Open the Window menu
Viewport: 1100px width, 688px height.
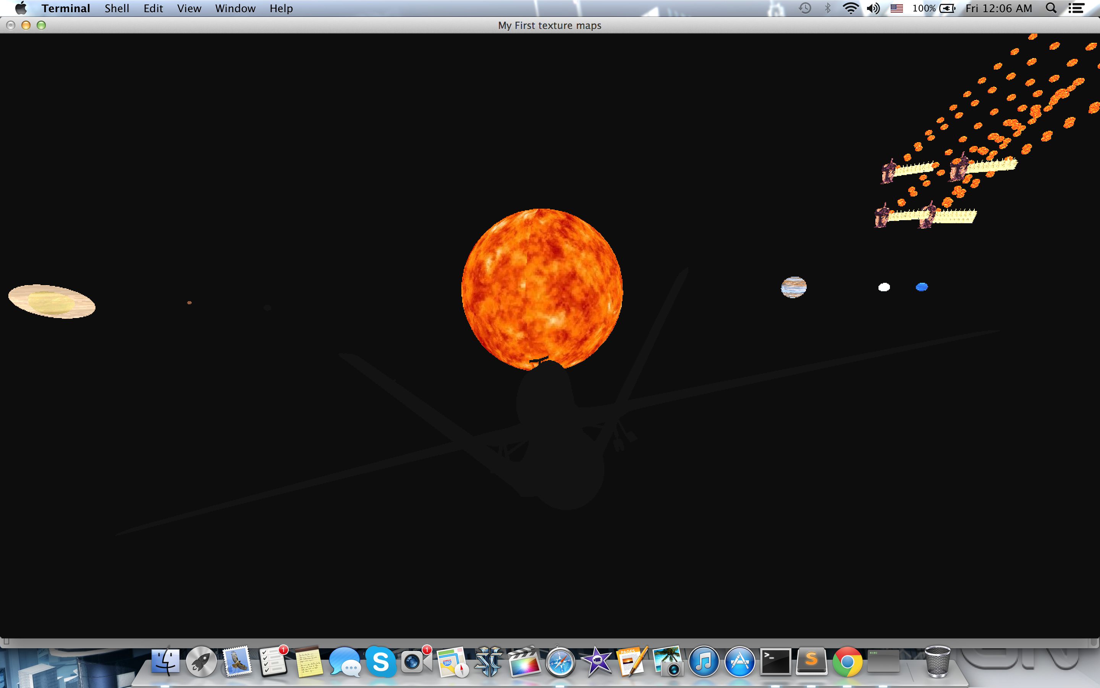[235, 8]
